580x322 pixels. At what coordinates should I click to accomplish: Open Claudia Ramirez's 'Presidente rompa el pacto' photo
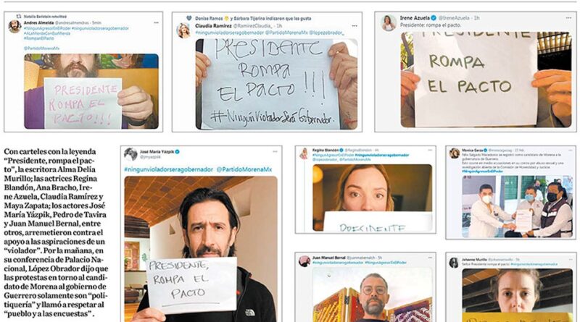(x=276, y=84)
